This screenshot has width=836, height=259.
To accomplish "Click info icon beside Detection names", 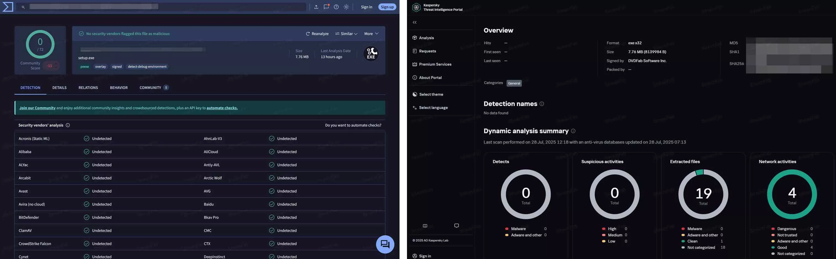I will coord(542,104).
